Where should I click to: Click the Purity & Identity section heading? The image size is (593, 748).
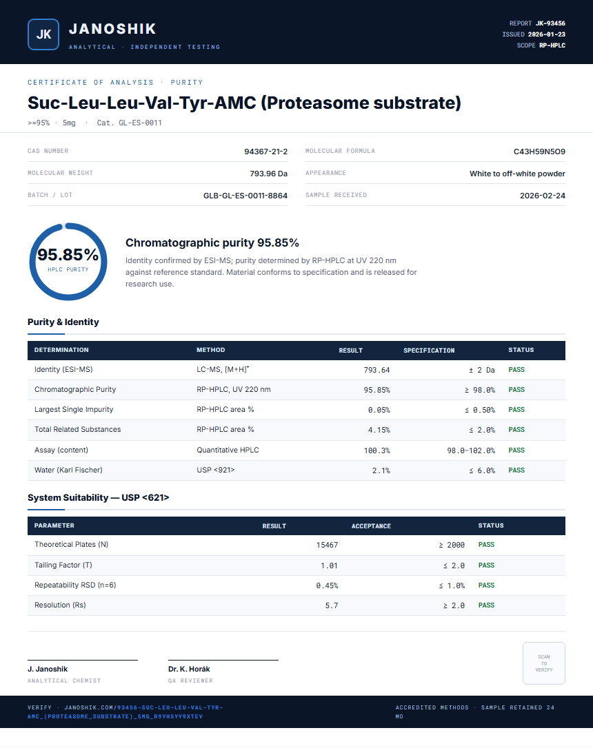tap(63, 322)
